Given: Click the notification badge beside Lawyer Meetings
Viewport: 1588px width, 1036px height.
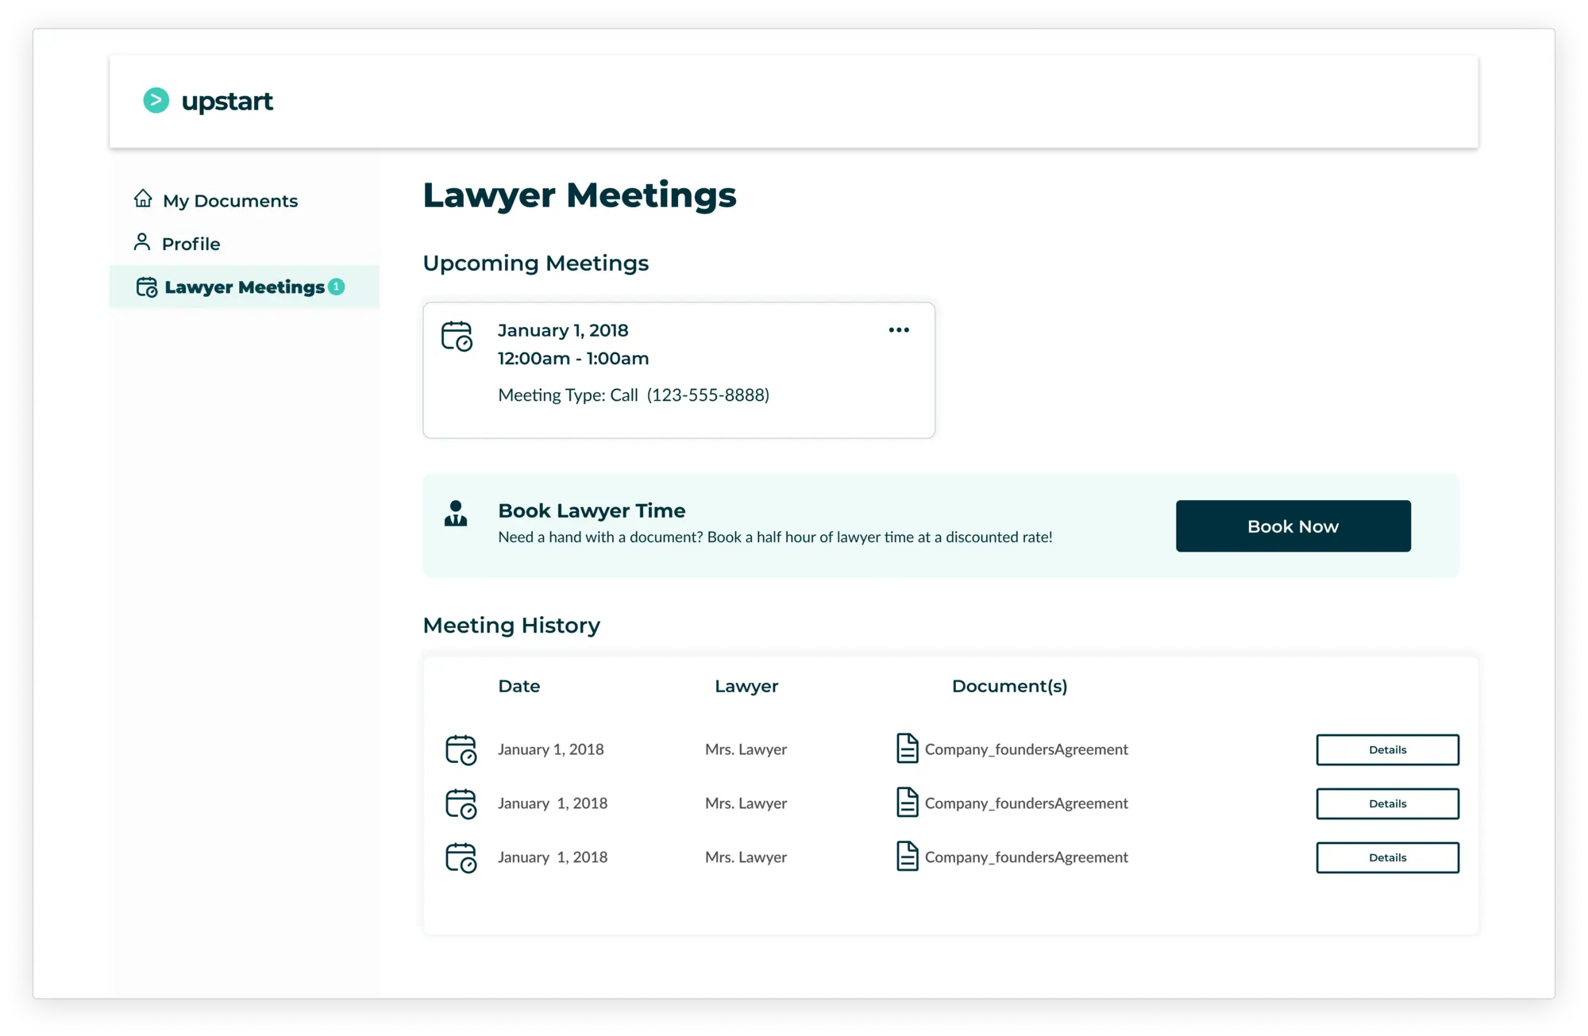Looking at the screenshot, I should pyautogui.click(x=337, y=287).
